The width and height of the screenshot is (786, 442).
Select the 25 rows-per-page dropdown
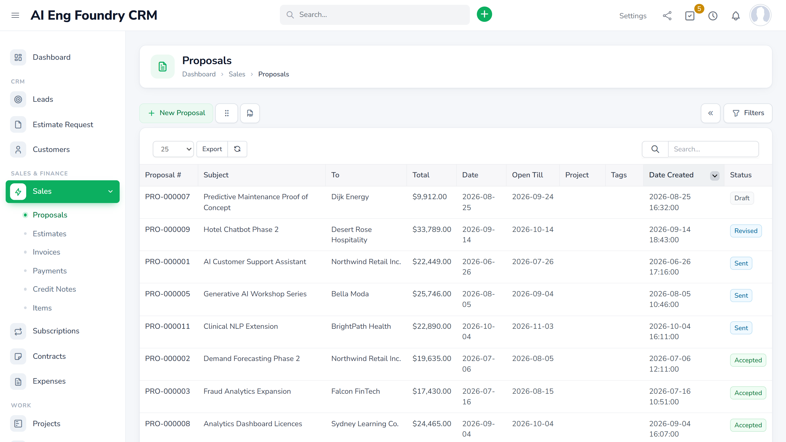pyautogui.click(x=173, y=149)
